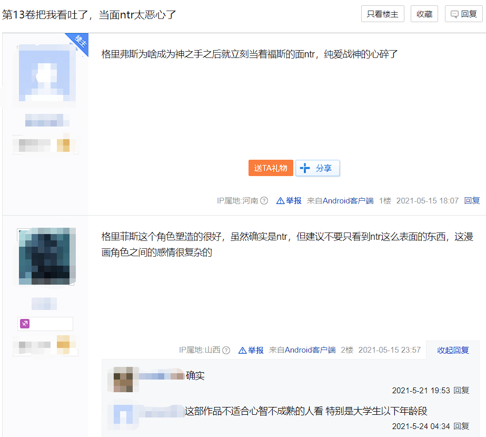Click the 举报 warning icon on floor 1
This screenshot has height=437, width=486.
point(280,201)
